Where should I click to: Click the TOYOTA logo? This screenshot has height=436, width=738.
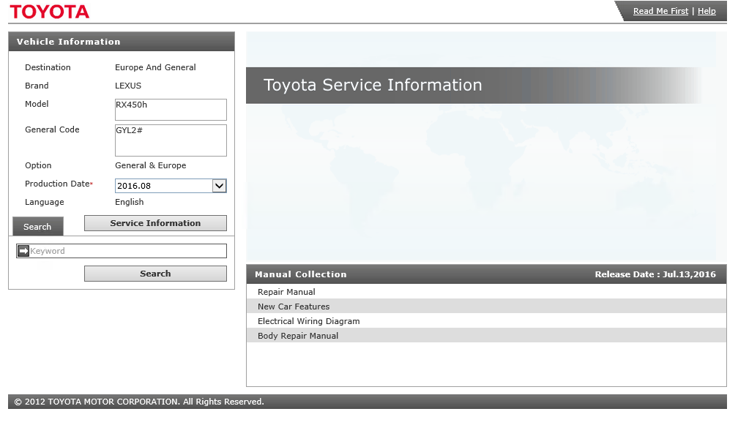coord(49,12)
